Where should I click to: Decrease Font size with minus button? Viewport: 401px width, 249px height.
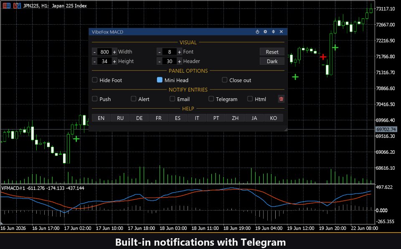coord(160,52)
